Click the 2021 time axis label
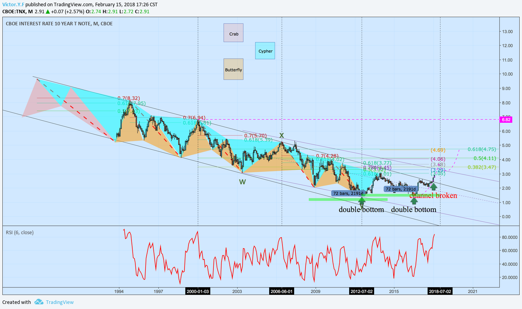522x309 pixels. coord(472,291)
